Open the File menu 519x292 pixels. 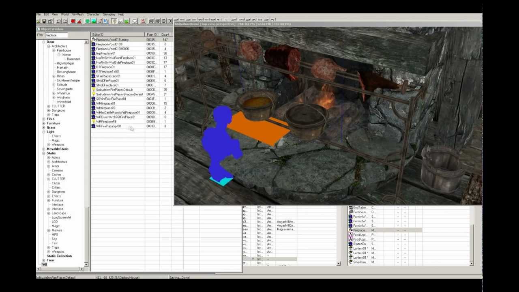click(39, 15)
